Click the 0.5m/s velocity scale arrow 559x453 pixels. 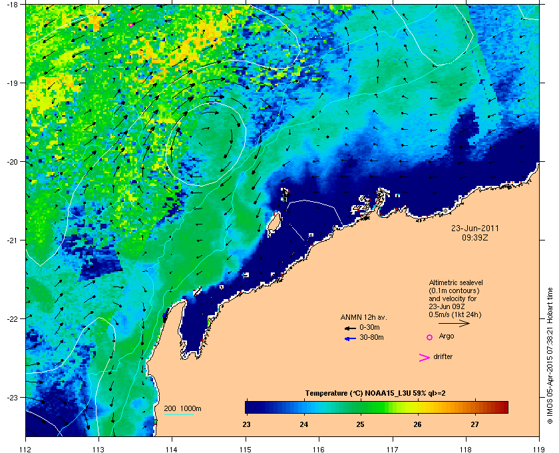(454, 324)
